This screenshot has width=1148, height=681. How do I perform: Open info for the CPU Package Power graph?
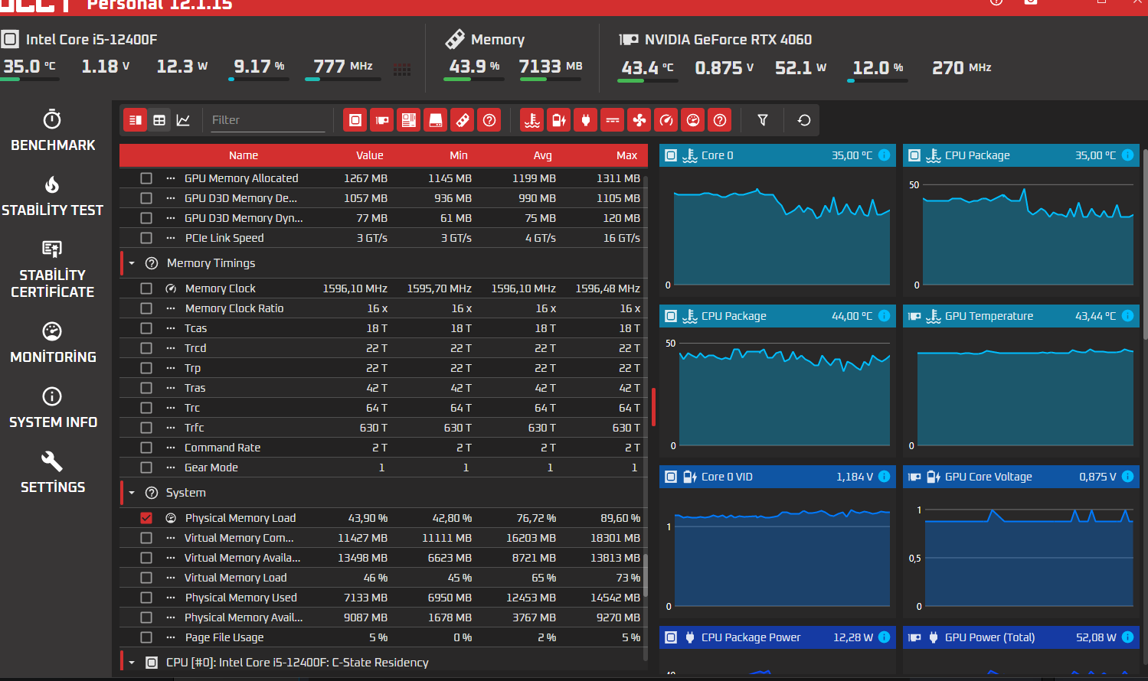pyautogui.click(x=884, y=637)
